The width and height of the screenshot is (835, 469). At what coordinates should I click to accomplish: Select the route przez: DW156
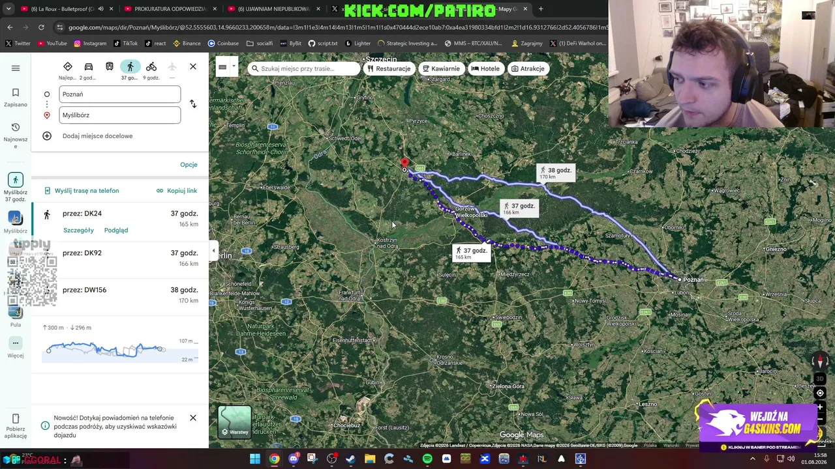pyautogui.click(x=120, y=297)
